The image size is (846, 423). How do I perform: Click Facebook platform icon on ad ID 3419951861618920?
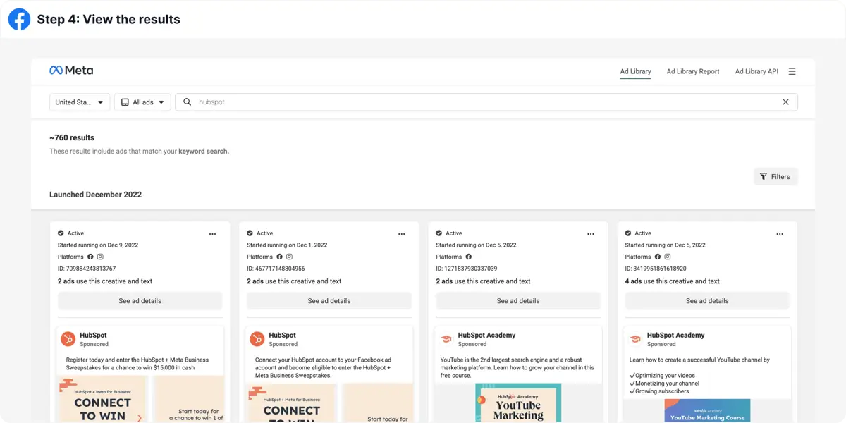657,257
